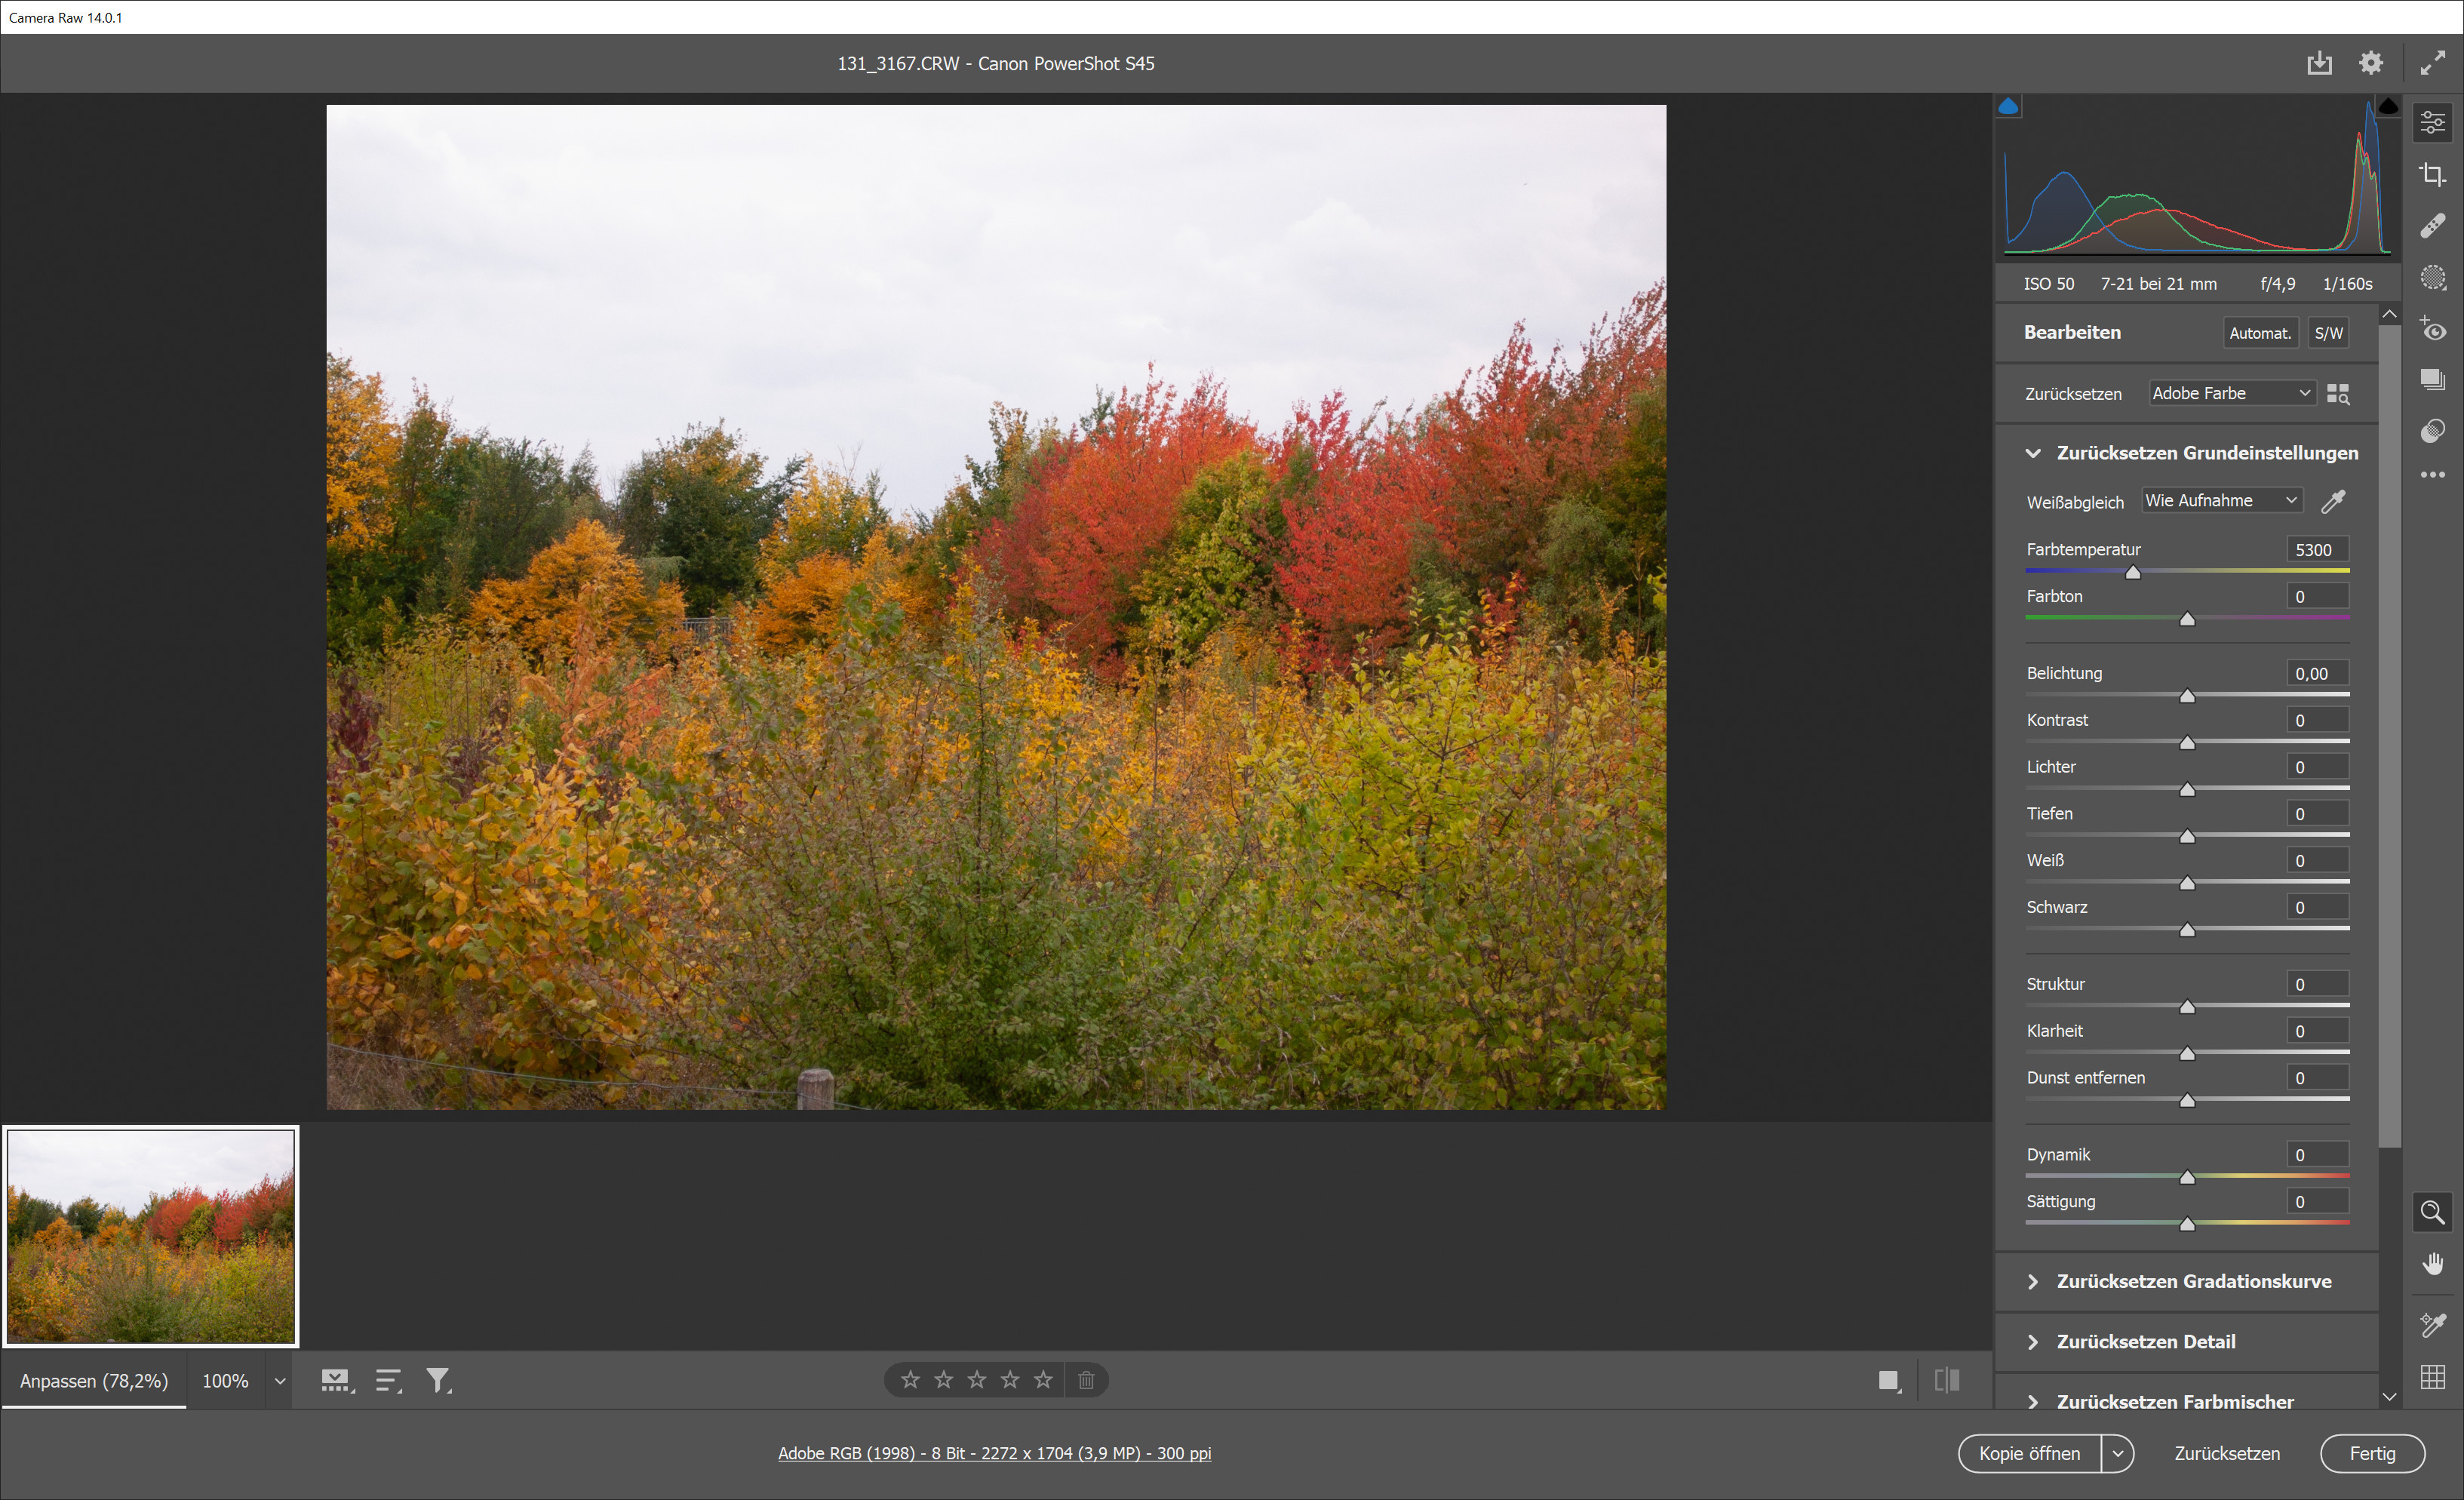
Task: Select the Crop and Rotate tool
Action: 2432,175
